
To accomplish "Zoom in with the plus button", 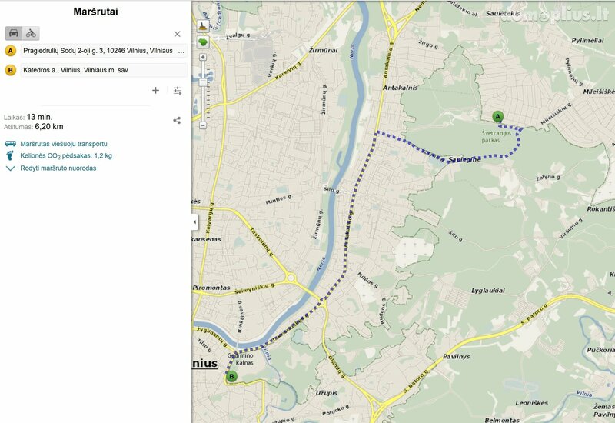I will pyautogui.click(x=203, y=57).
